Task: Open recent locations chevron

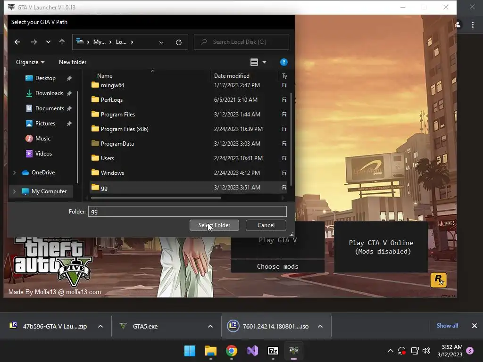Action: (x=48, y=42)
